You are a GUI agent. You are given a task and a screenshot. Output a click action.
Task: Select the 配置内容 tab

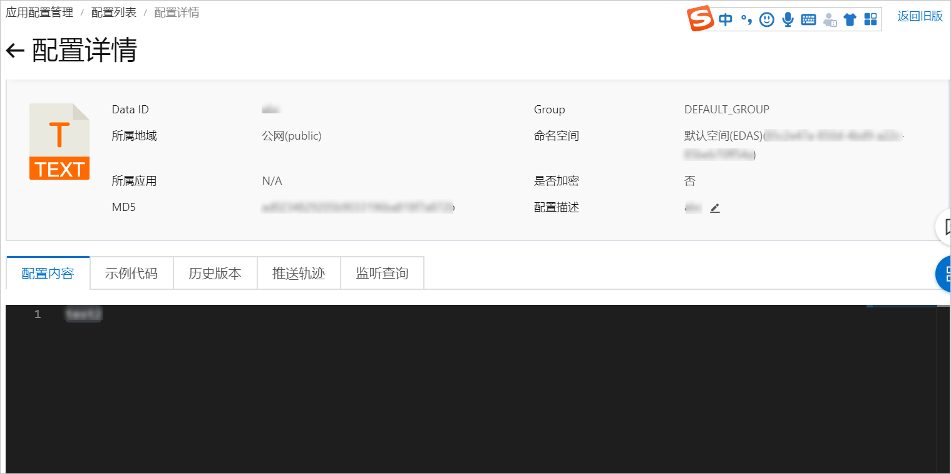pyautogui.click(x=48, y=274)
